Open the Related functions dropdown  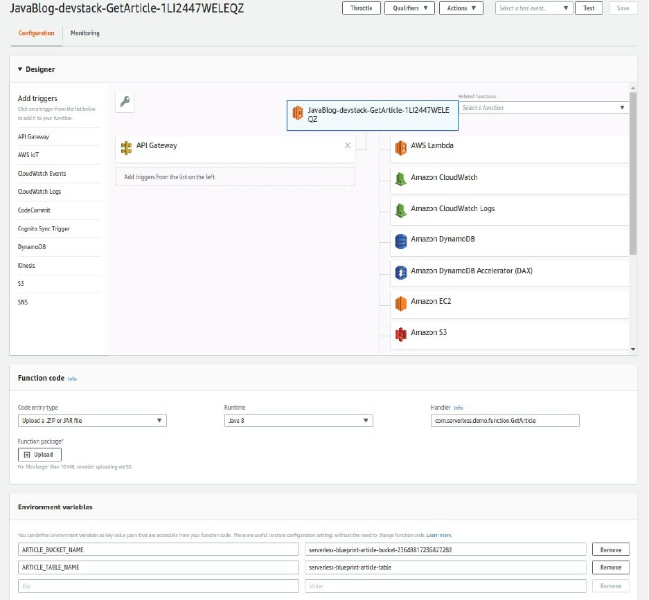543,107
